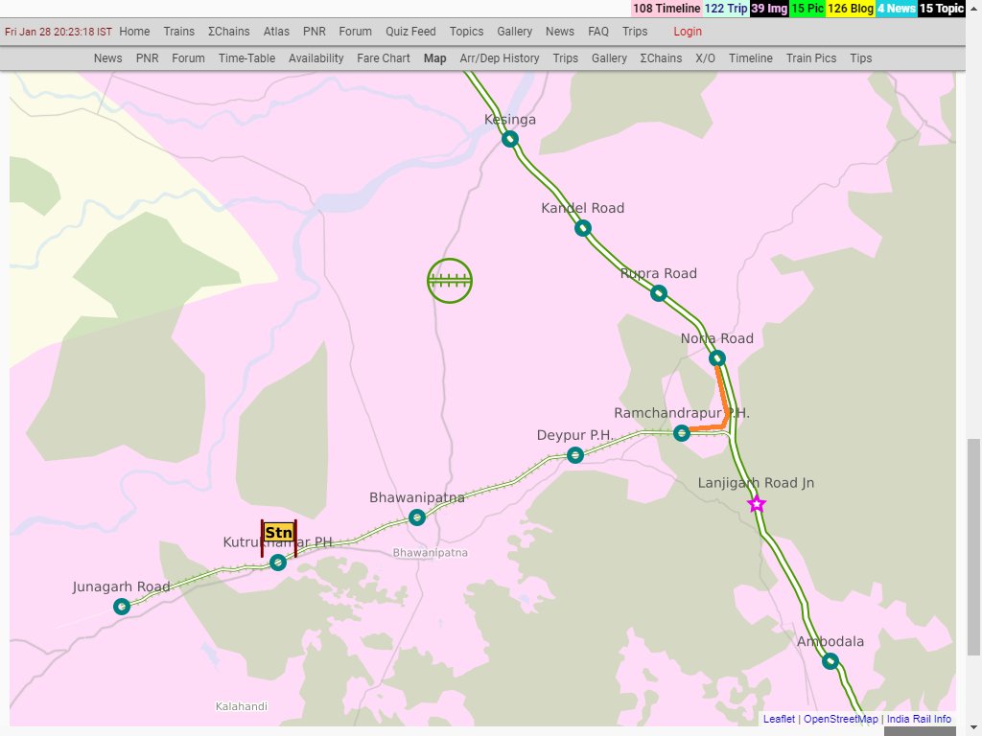Select the Rupra Road station marker
The image size is (982, 736).
(658, 293)
